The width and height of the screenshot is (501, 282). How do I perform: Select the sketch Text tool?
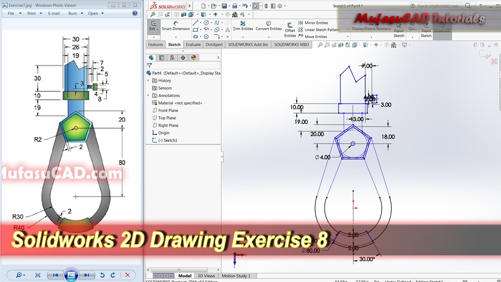pos(227,30)
